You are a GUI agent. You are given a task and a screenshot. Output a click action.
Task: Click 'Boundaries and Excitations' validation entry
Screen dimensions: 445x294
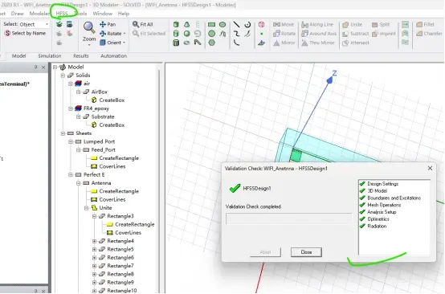tap(394, 198)
